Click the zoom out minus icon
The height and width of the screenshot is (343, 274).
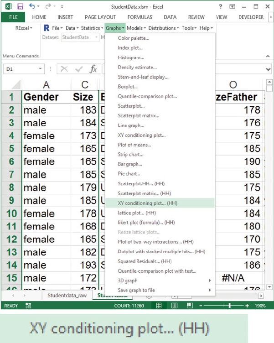coord(201,306)
